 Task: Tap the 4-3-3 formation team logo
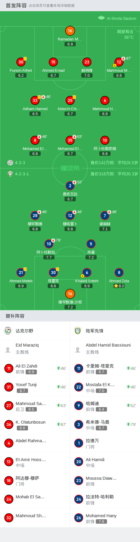[10, 163]
